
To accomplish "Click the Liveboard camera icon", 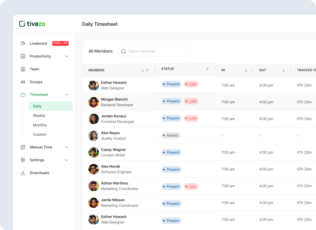I will [23, 43].
